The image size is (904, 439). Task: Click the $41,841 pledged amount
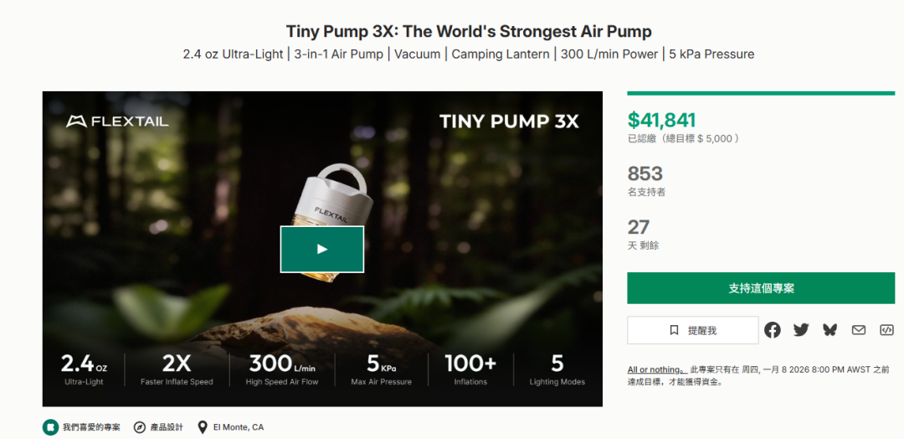(x=661, y=120)
